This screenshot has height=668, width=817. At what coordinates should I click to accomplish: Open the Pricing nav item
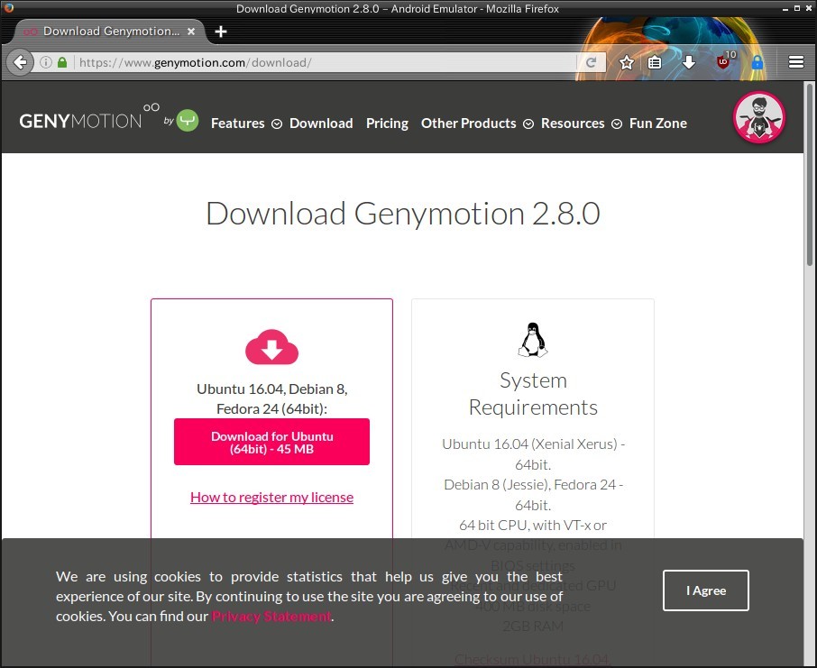point(387,124)
